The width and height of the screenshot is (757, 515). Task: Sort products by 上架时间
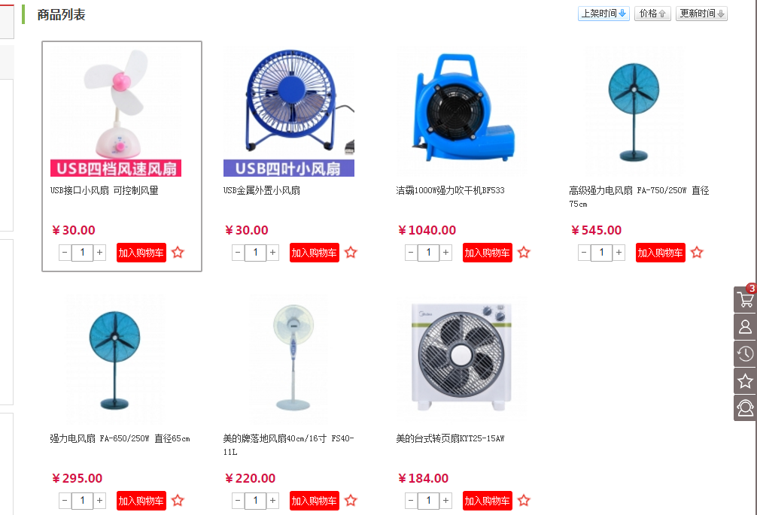click(603, 14)
